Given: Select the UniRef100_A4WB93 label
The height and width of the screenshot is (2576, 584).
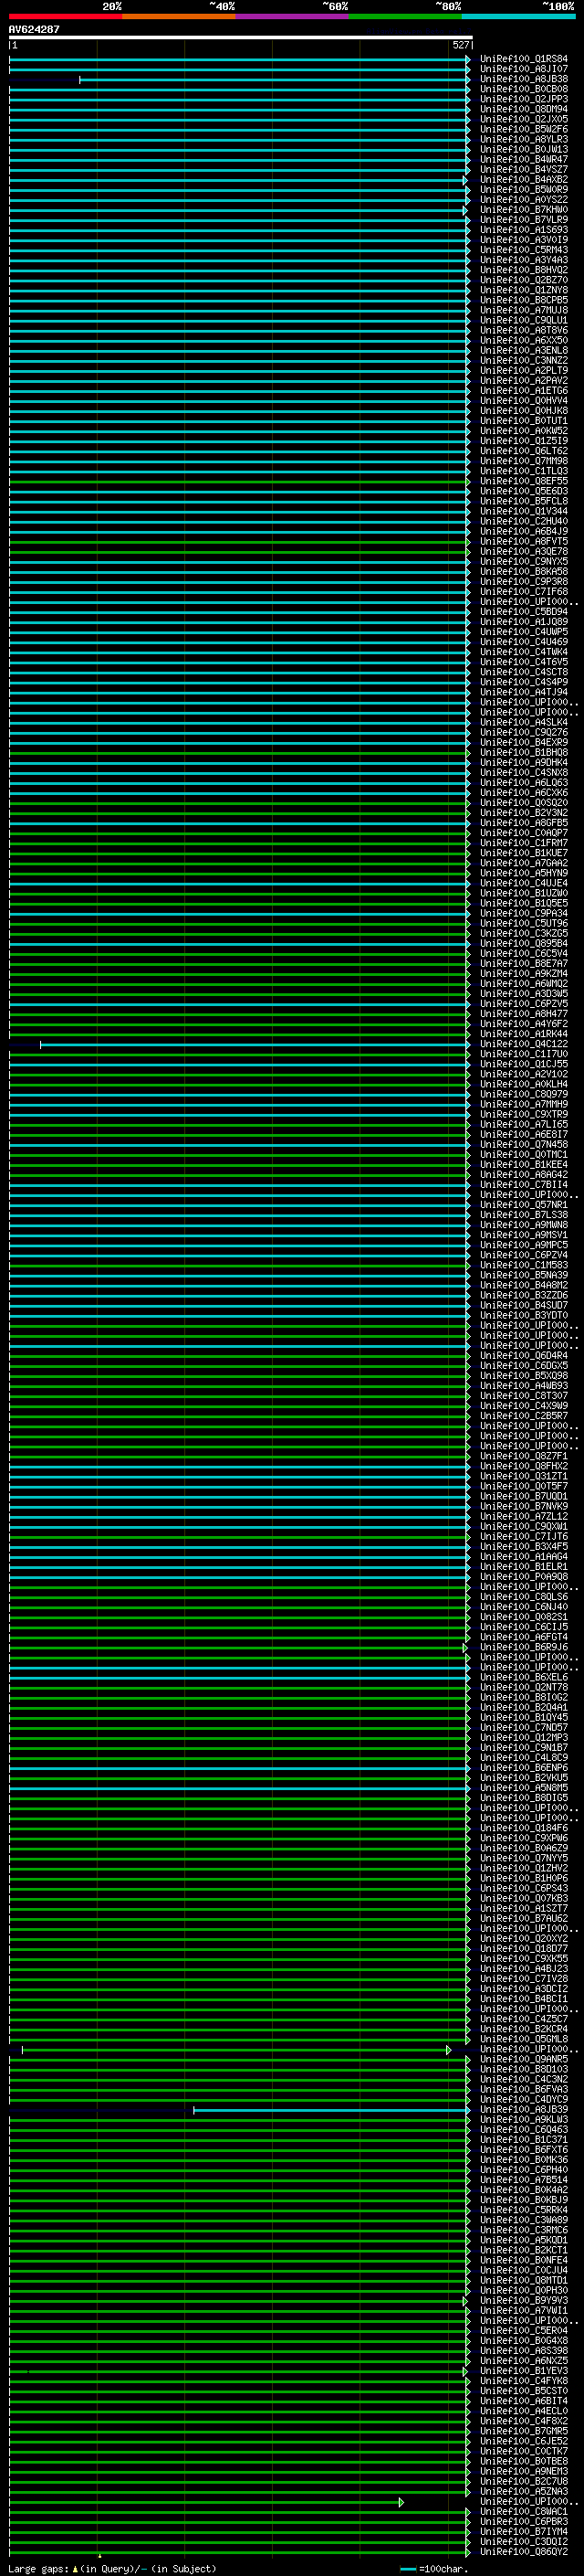Looking at the screenshot, I should (x=523, y=1385).
